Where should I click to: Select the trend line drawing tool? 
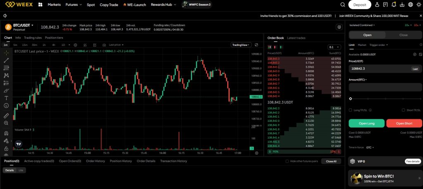[6, 60]
